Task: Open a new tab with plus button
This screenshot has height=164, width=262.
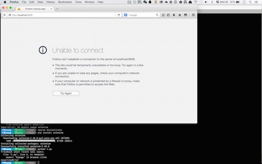Action: [57, 9]
